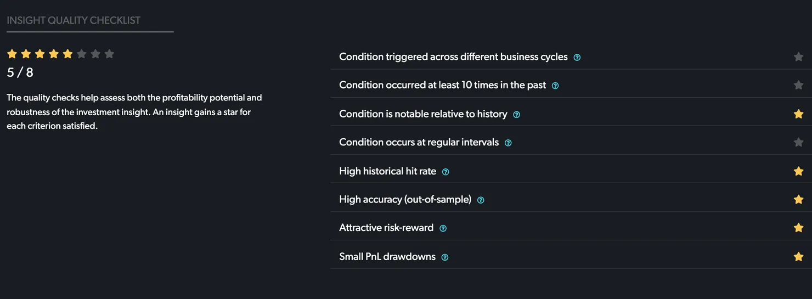Click the first gold star in overall rating
812x299 pixels.
click(x=12, y=54)
